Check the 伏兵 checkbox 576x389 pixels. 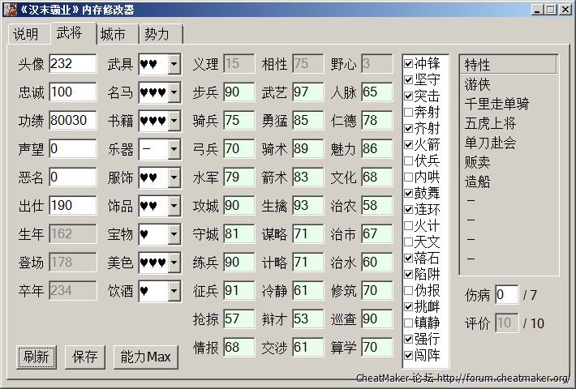410,161
